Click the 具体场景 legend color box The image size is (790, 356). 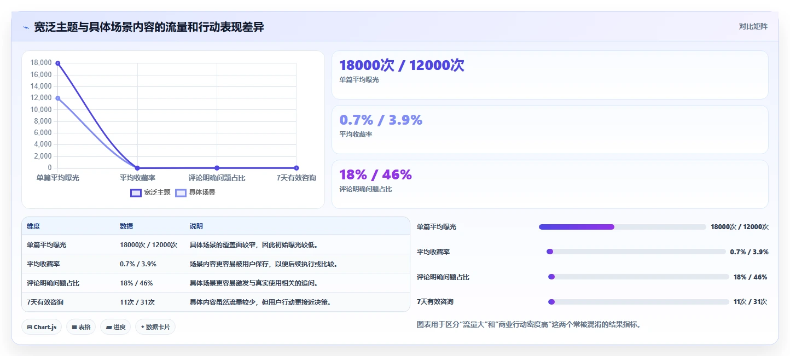[181, 192]
